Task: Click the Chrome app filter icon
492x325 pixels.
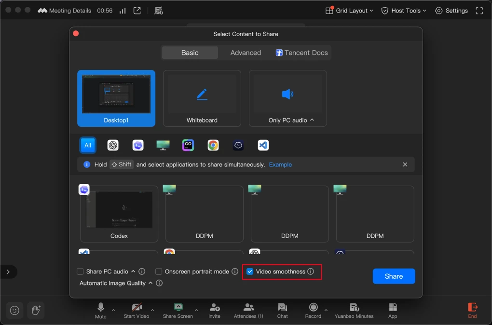Action: click(213, 145)
